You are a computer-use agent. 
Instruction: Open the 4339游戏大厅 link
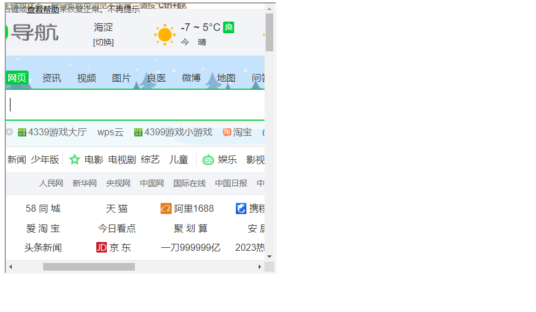(x=57, y=132)
